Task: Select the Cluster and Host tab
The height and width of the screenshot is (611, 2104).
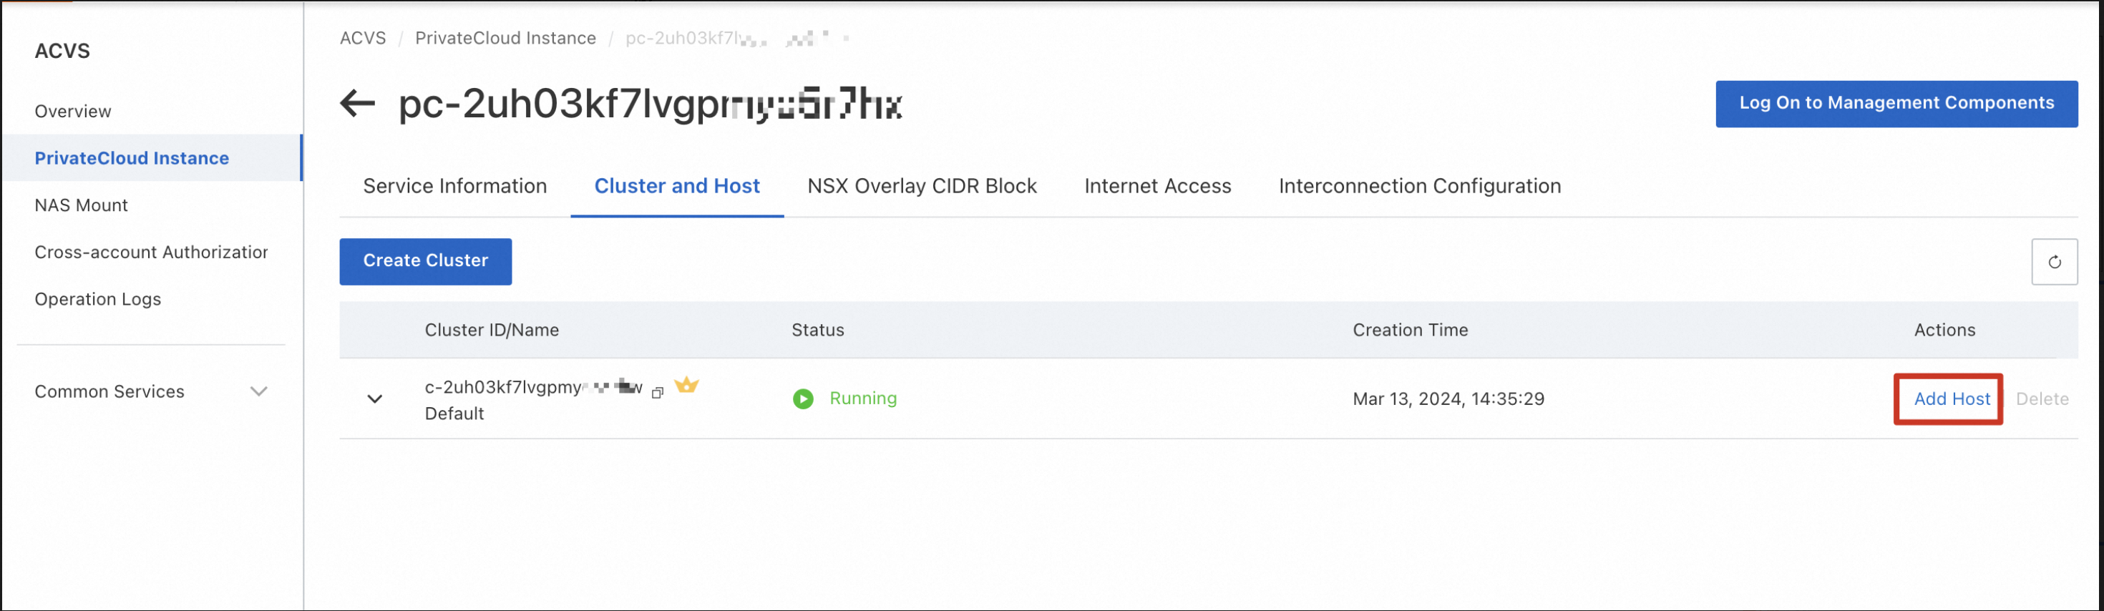Action: coord(676,186)
